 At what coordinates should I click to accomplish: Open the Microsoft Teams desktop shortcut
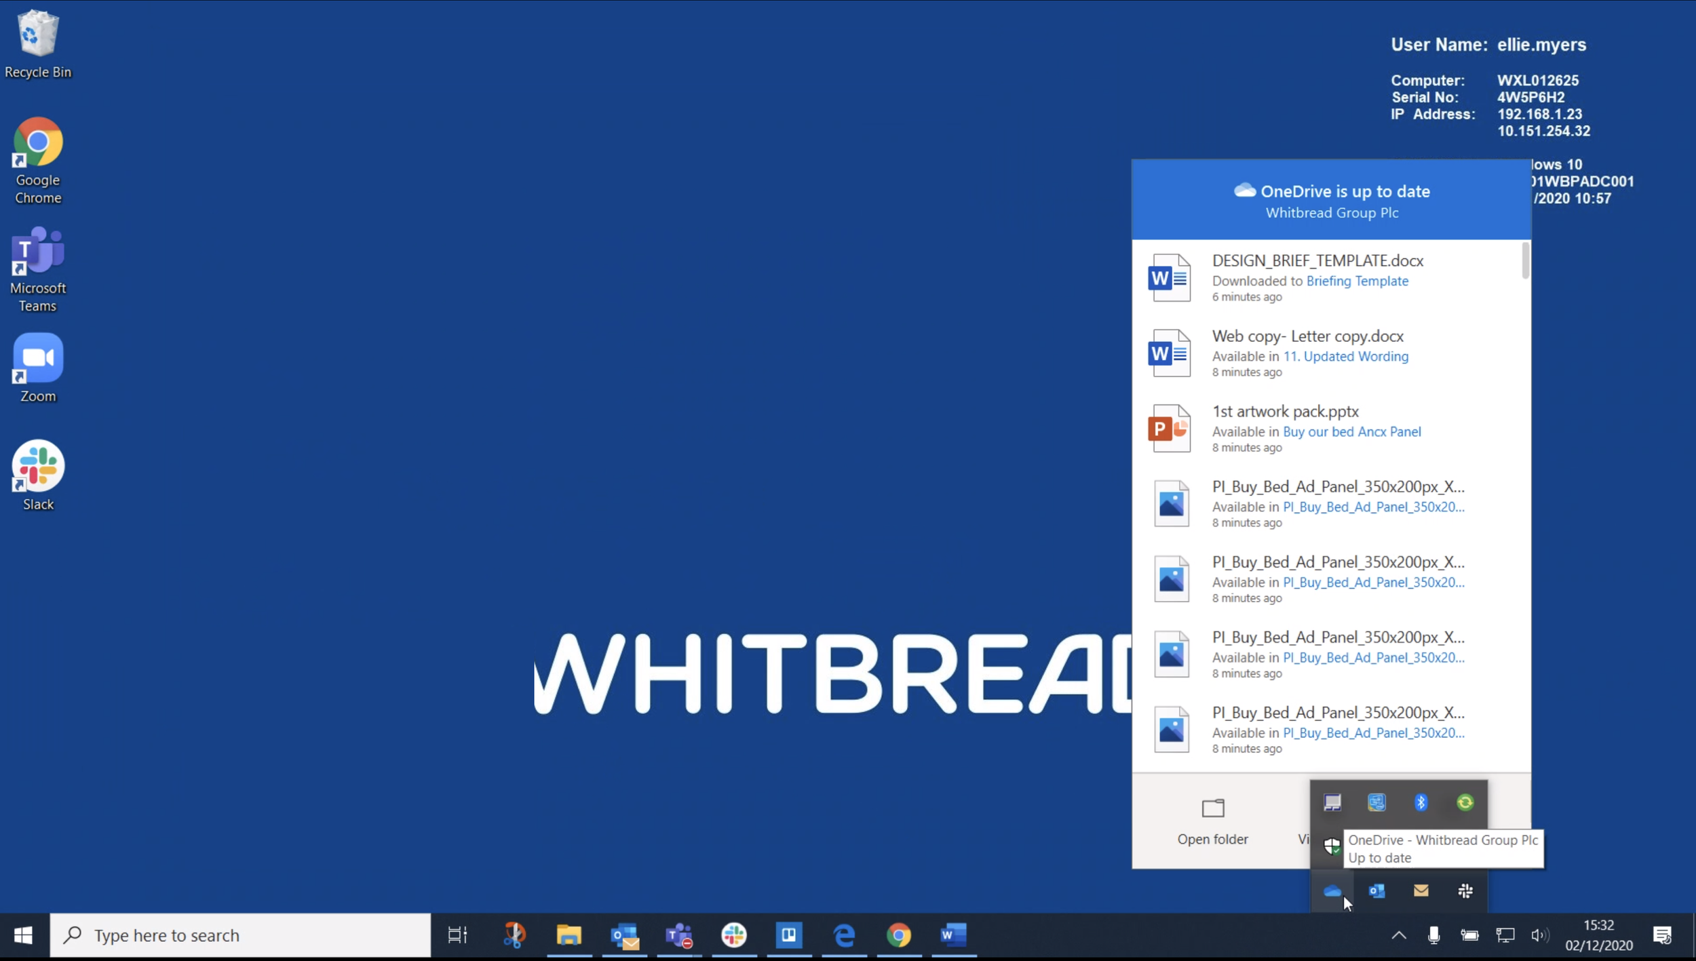(x=38, y=269)
